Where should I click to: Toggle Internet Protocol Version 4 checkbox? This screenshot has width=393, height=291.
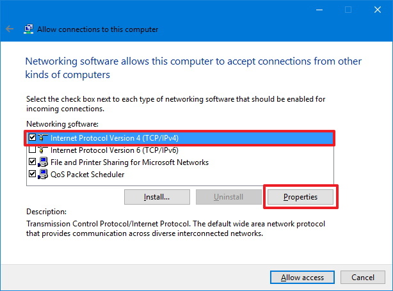tap(33, 138)
